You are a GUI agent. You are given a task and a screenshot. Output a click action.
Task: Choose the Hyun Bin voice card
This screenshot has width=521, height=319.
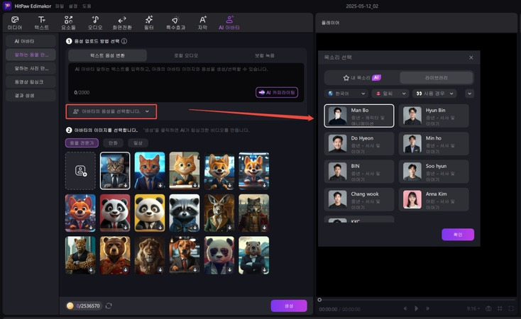coord(434,116)
